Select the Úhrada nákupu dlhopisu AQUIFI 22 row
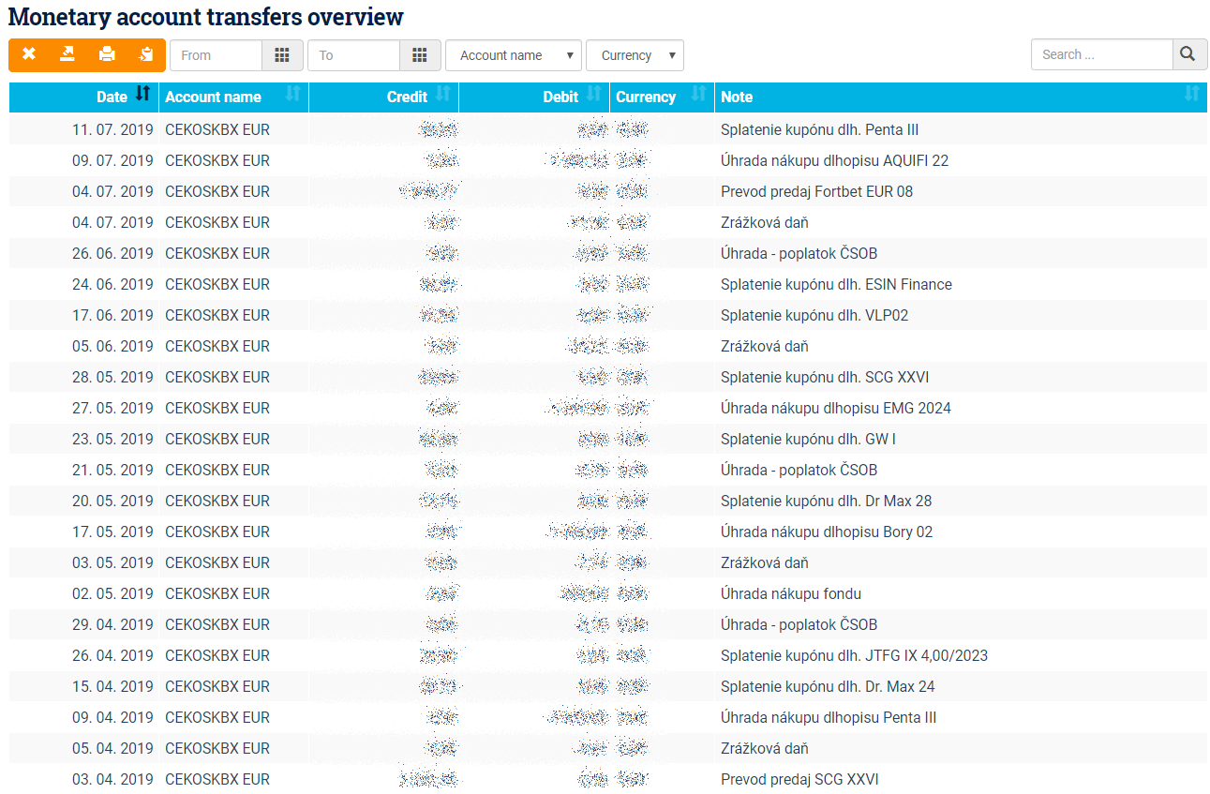 833,160
